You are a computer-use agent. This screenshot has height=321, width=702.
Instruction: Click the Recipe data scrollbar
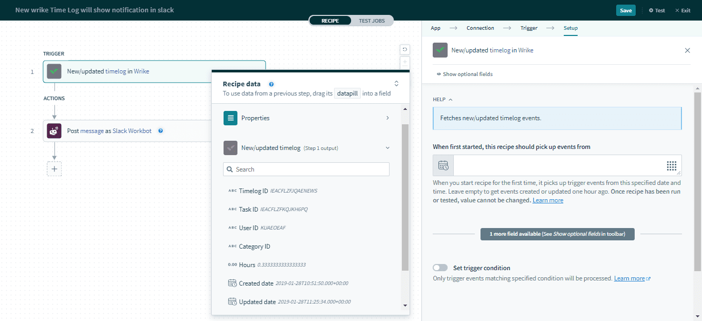click(x=405, y=195)
